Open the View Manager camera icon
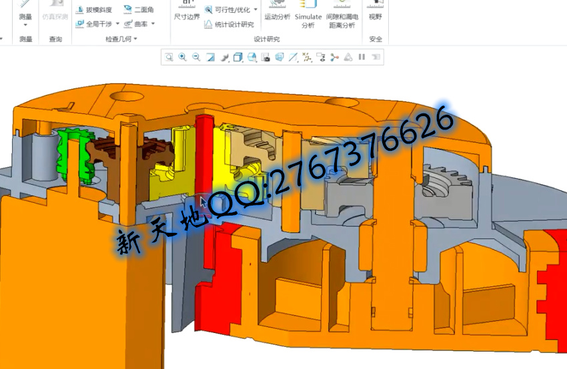This screenshot has height=369, width=567. point(266,57)
